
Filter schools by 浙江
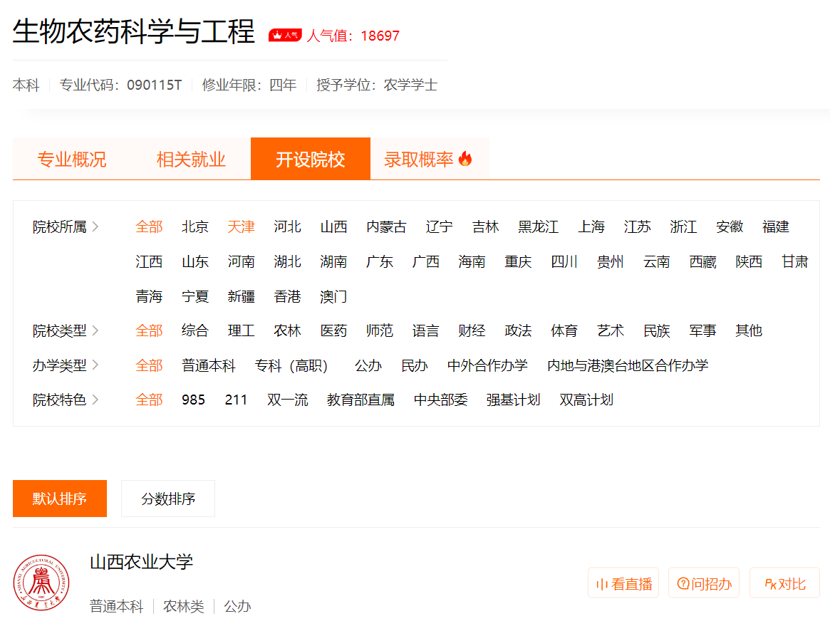[683, 226]
